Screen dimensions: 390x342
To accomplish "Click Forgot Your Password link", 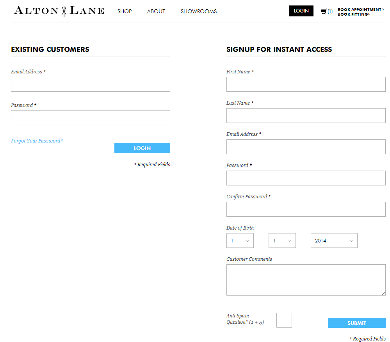I will [x=37, y=141].
